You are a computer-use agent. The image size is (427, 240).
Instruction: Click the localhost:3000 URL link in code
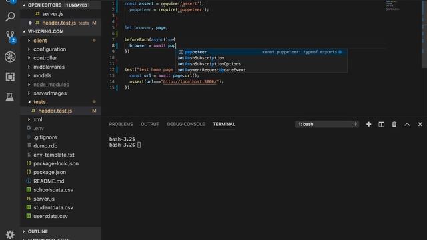click(190, 81)
